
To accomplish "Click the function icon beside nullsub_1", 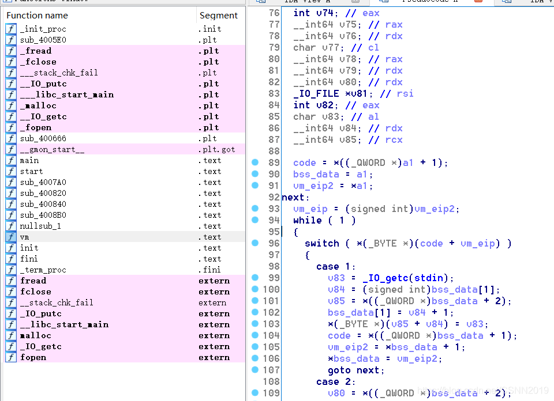I will [11, 226].
